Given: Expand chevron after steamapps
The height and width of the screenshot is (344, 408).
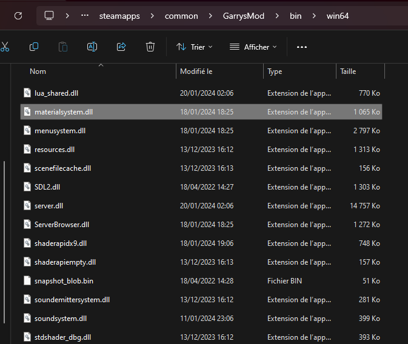Looking at the screenshot, I should tap(152, 16).
